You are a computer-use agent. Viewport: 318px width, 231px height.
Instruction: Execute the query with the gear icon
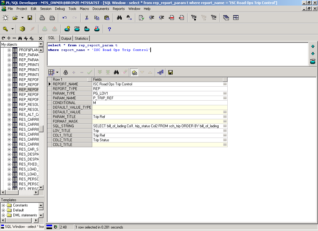(x=22, y=29)
